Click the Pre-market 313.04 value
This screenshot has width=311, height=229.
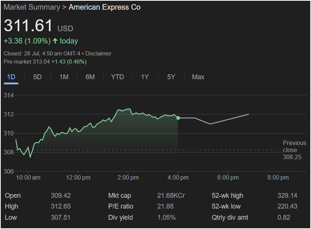[x=27, y=62]
